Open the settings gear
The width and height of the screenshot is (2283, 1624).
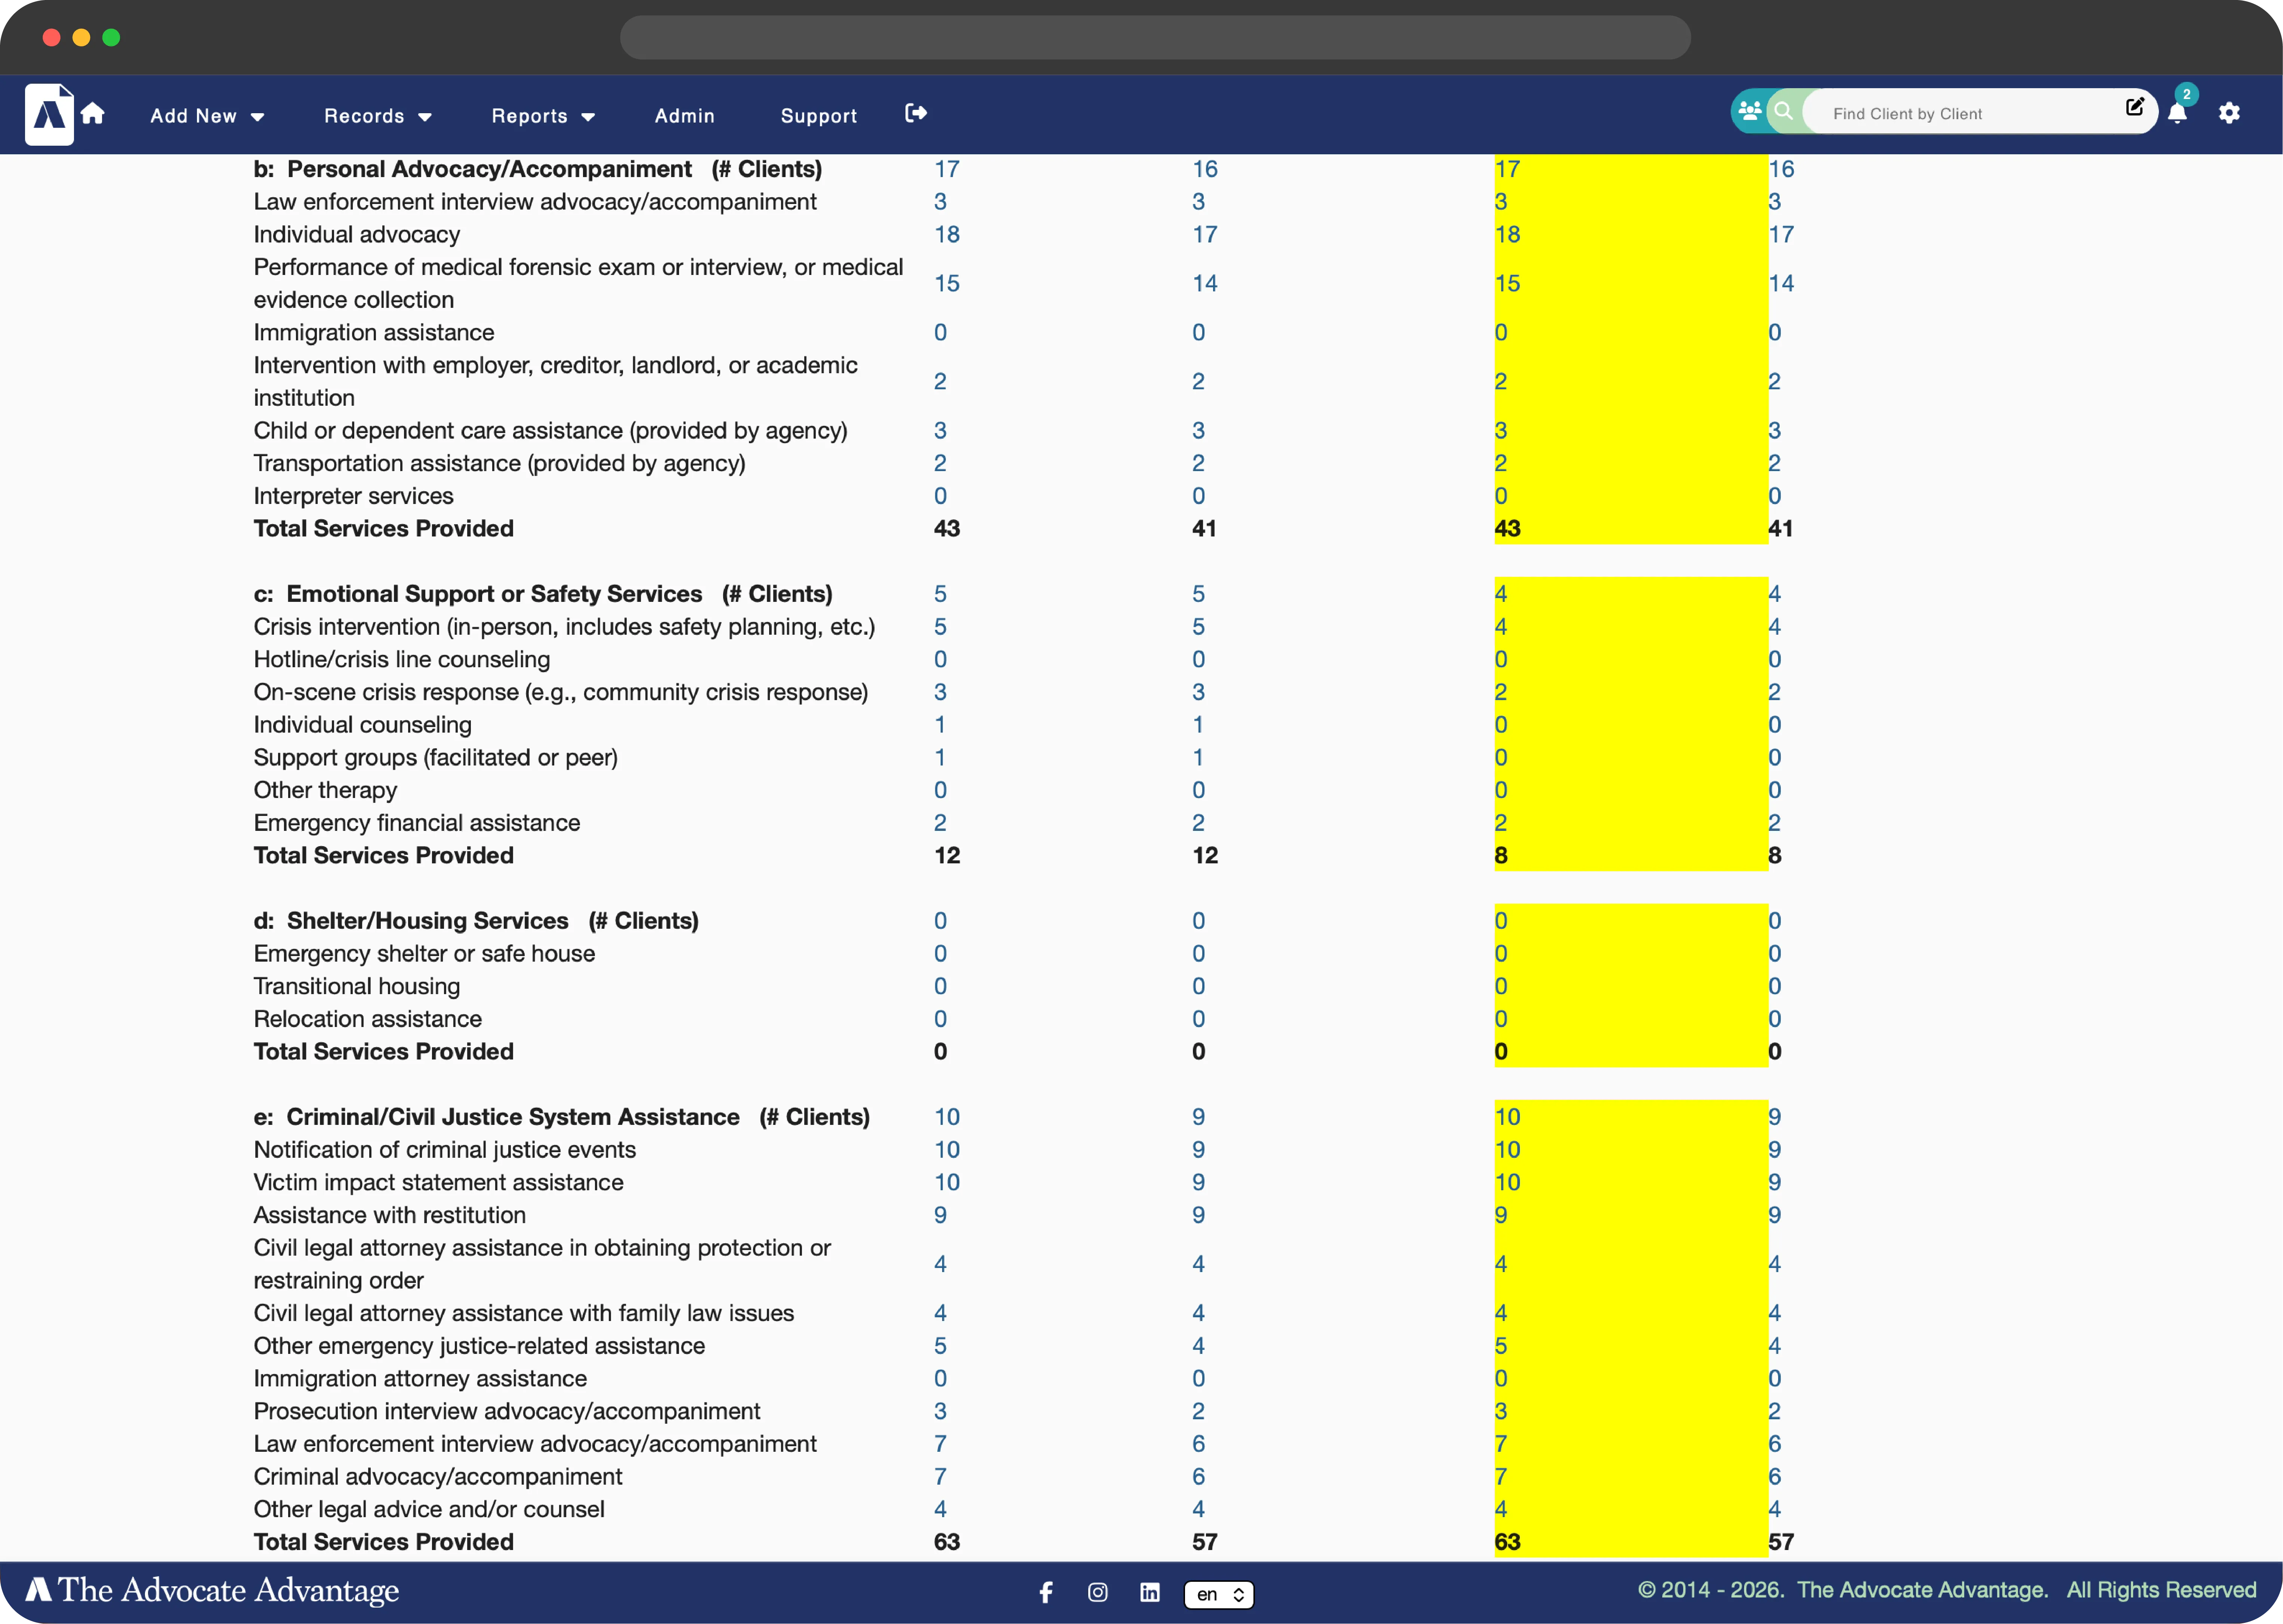(2229, 113)
